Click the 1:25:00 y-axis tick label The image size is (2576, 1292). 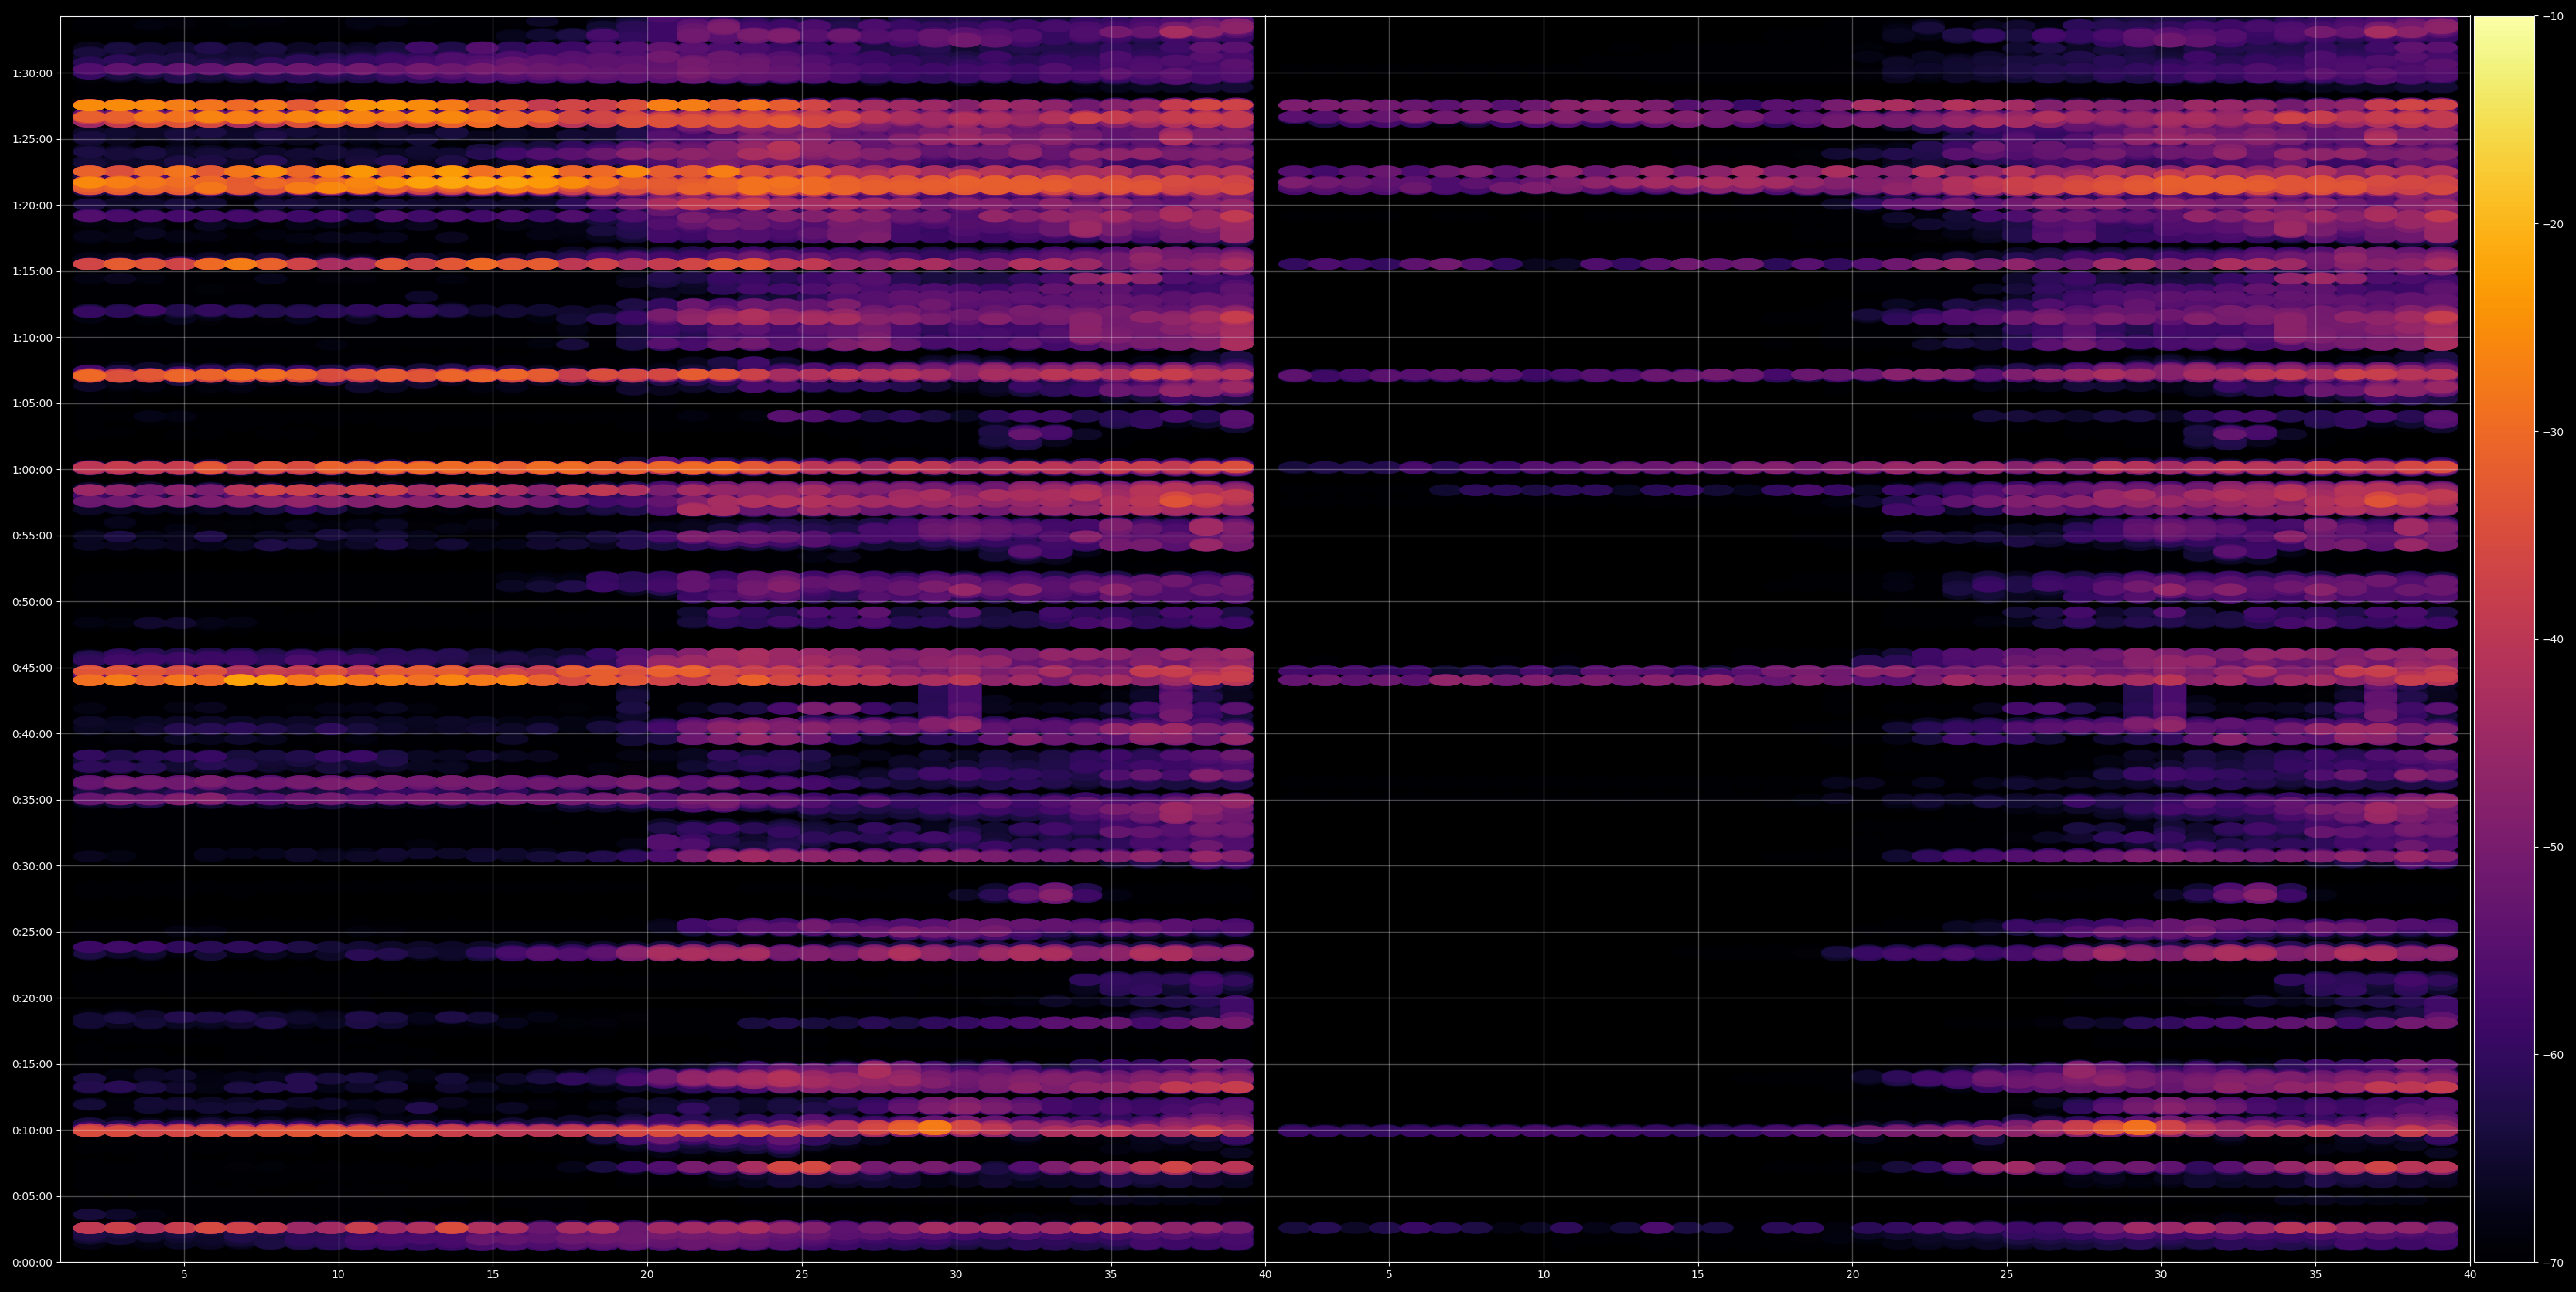[x=32, y=140]
